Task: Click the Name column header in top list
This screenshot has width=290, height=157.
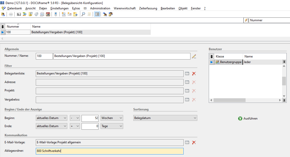Action: [x=91, y=27]
